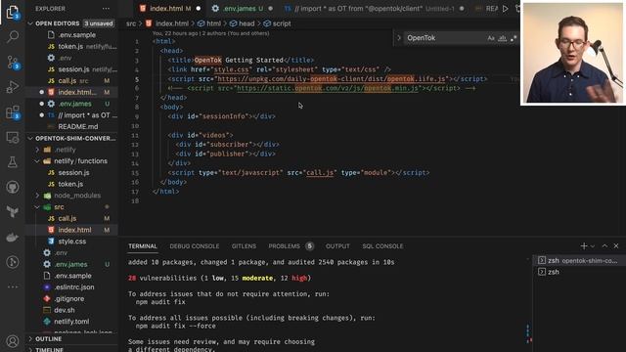Open the Source Control view
The width and height of the screenshot is (626, 352).
point(13,62)
